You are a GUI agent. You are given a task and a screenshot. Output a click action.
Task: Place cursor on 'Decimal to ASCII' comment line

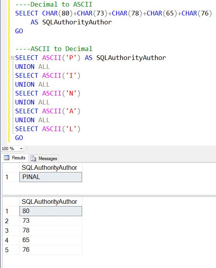click(x=54, y=4)
